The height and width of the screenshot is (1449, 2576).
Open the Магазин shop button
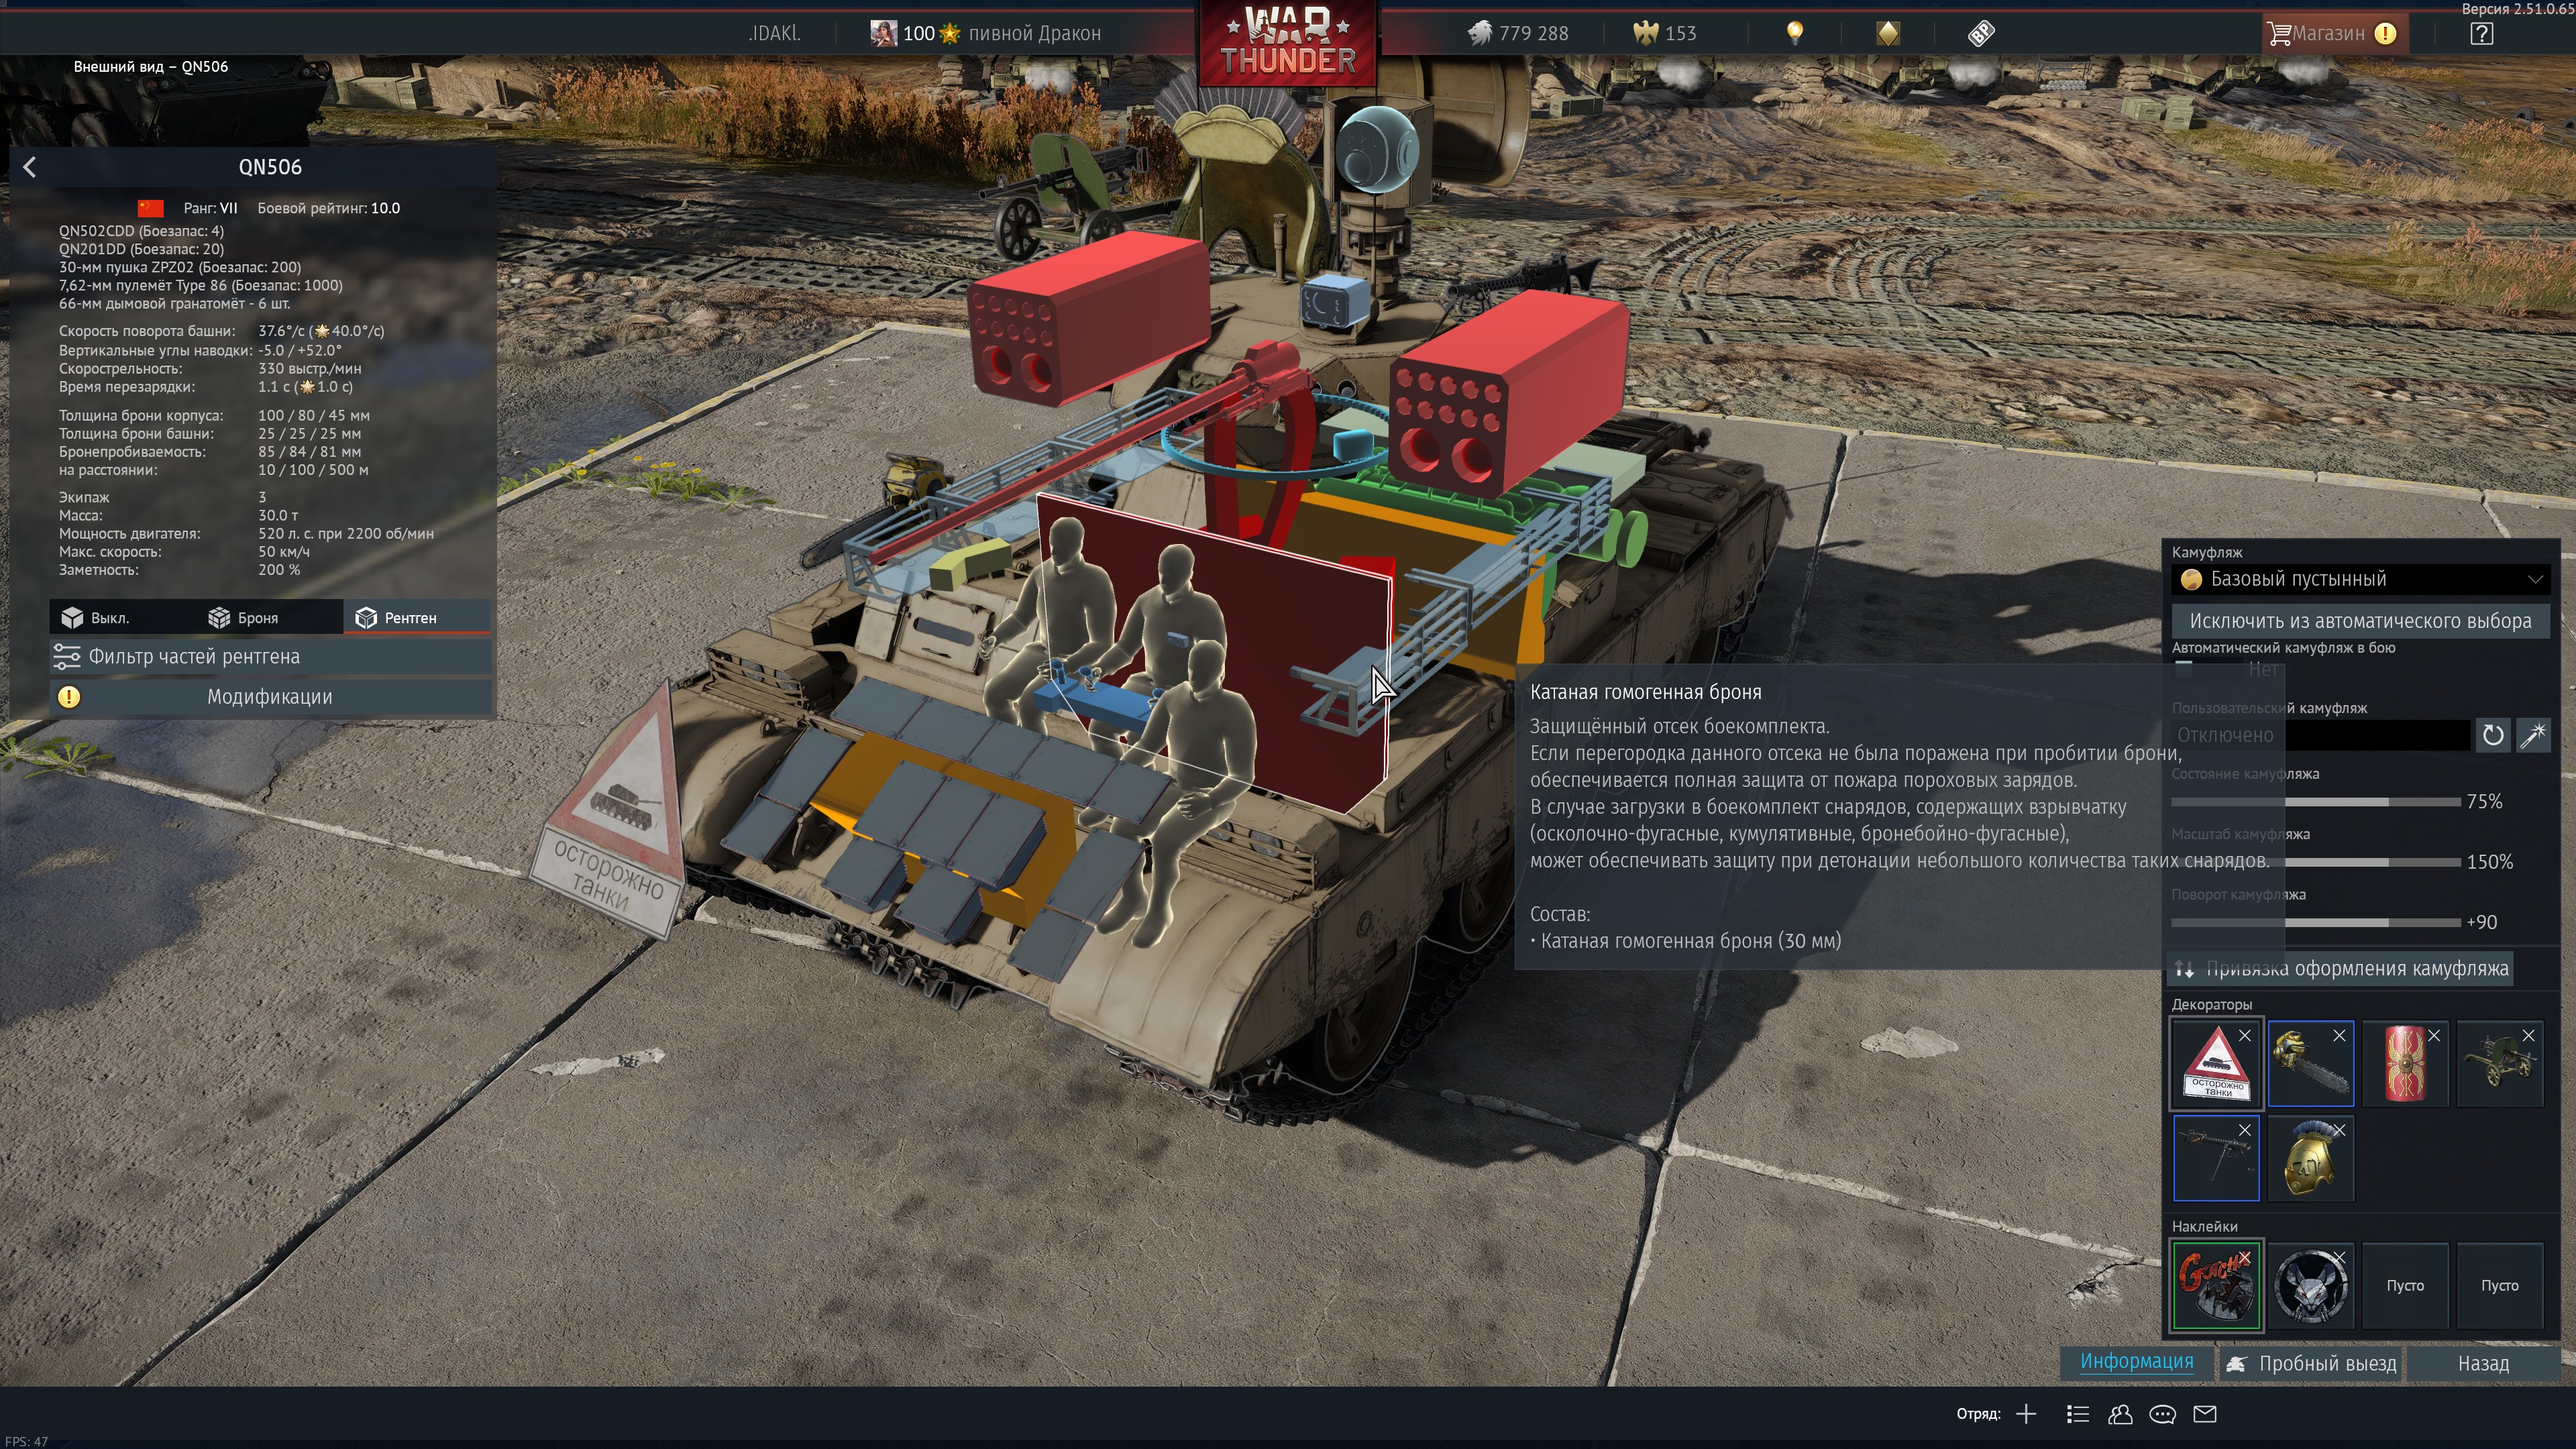click(2329, 33)
